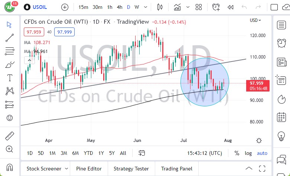Open the watchlist panel icon
This screenshot has height=176, width=290.
pos(281,25)
